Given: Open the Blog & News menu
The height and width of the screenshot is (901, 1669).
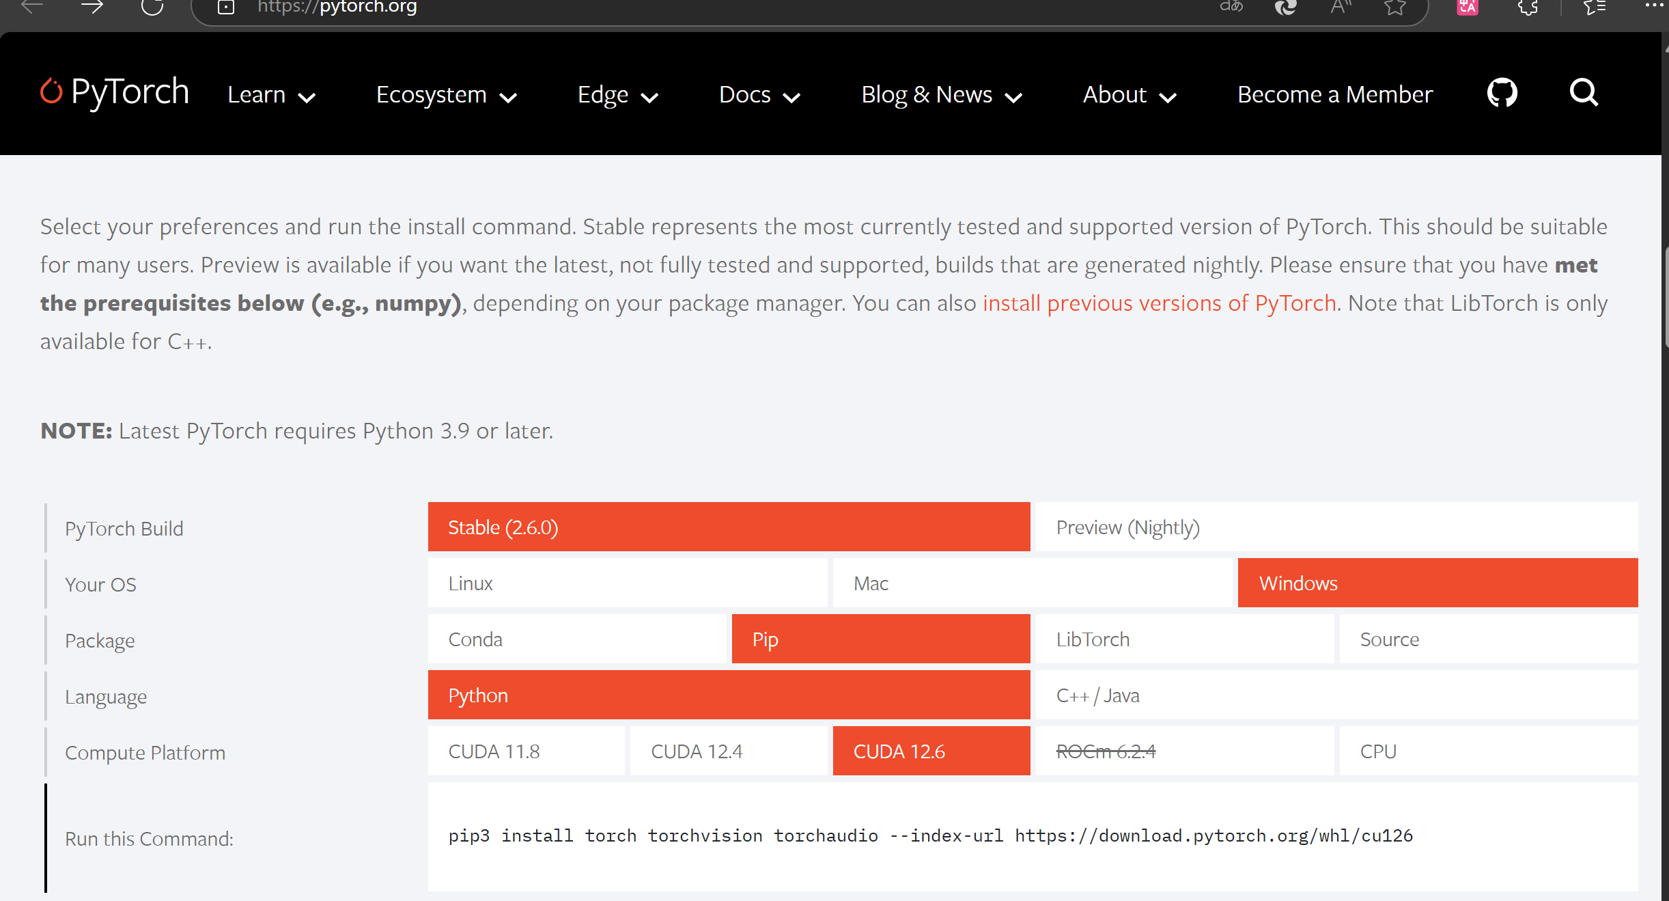Looking at the screenshot, I should point(941,95).
